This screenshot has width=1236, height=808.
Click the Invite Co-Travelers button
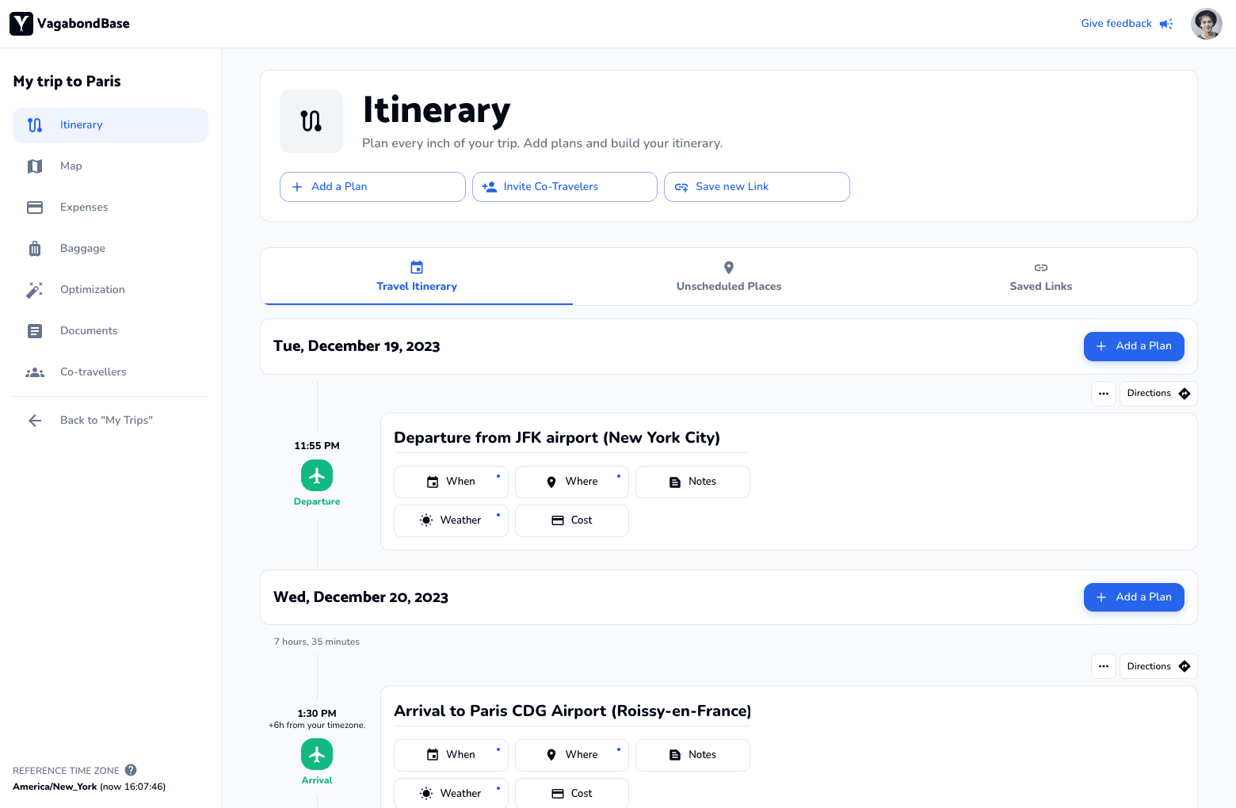point(564,187)
